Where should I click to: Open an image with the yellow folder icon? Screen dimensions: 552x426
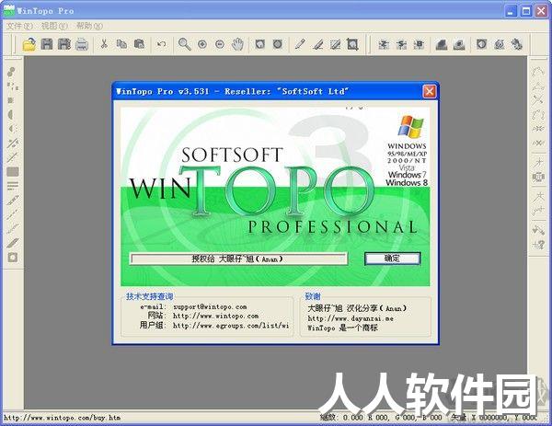[29, 44]
